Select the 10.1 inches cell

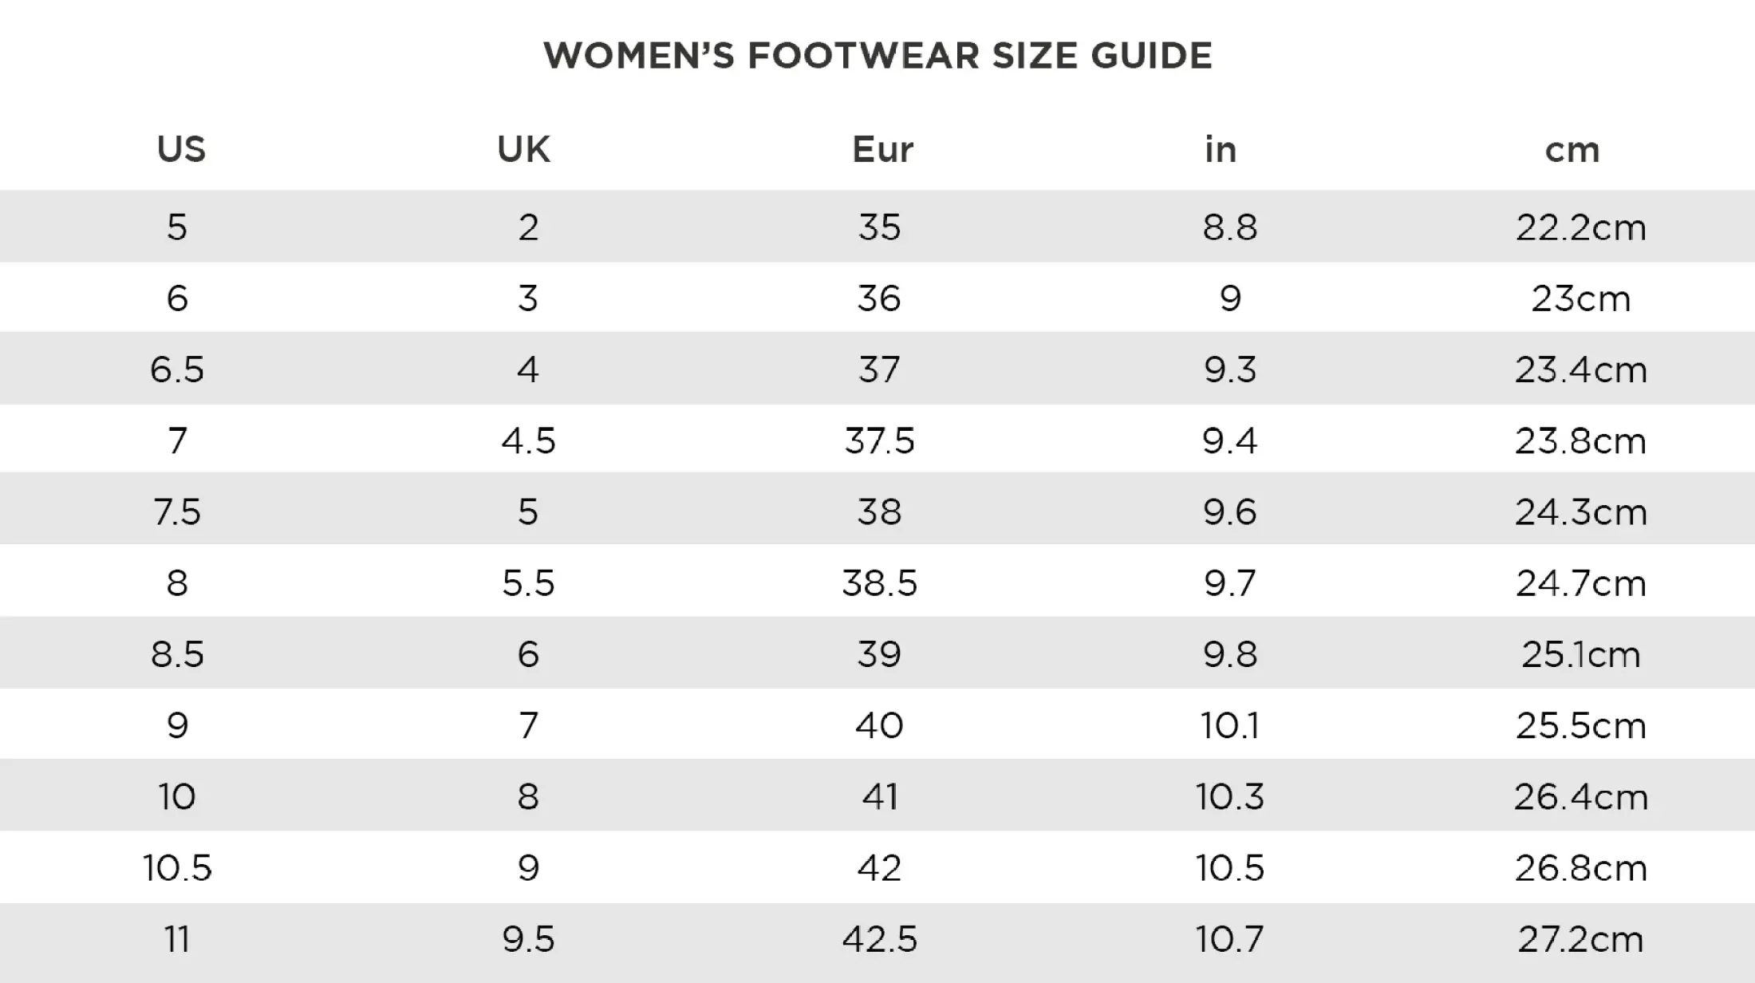click(1230, 725)
